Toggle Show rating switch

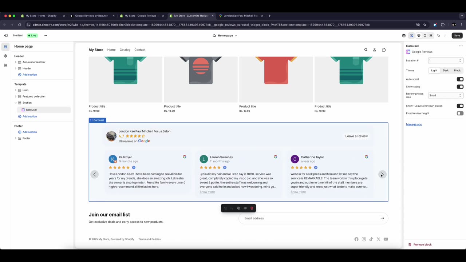click(460, 87)
